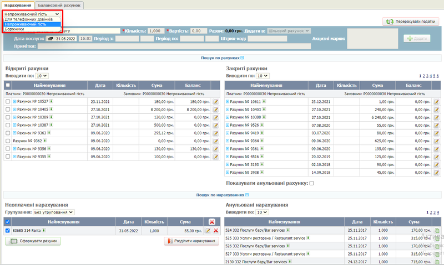
Task: Delete the 314 Fanta charge
Action: tap(216, 231)
